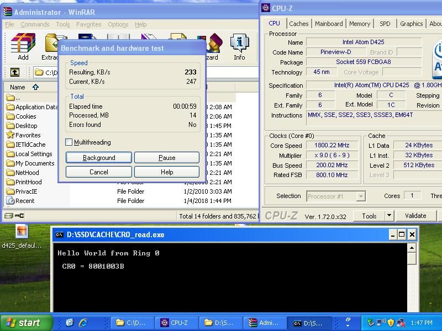Select the CPU tab in CPU-Z
This screenshot has width=442, height=331.
pos(274,23)
